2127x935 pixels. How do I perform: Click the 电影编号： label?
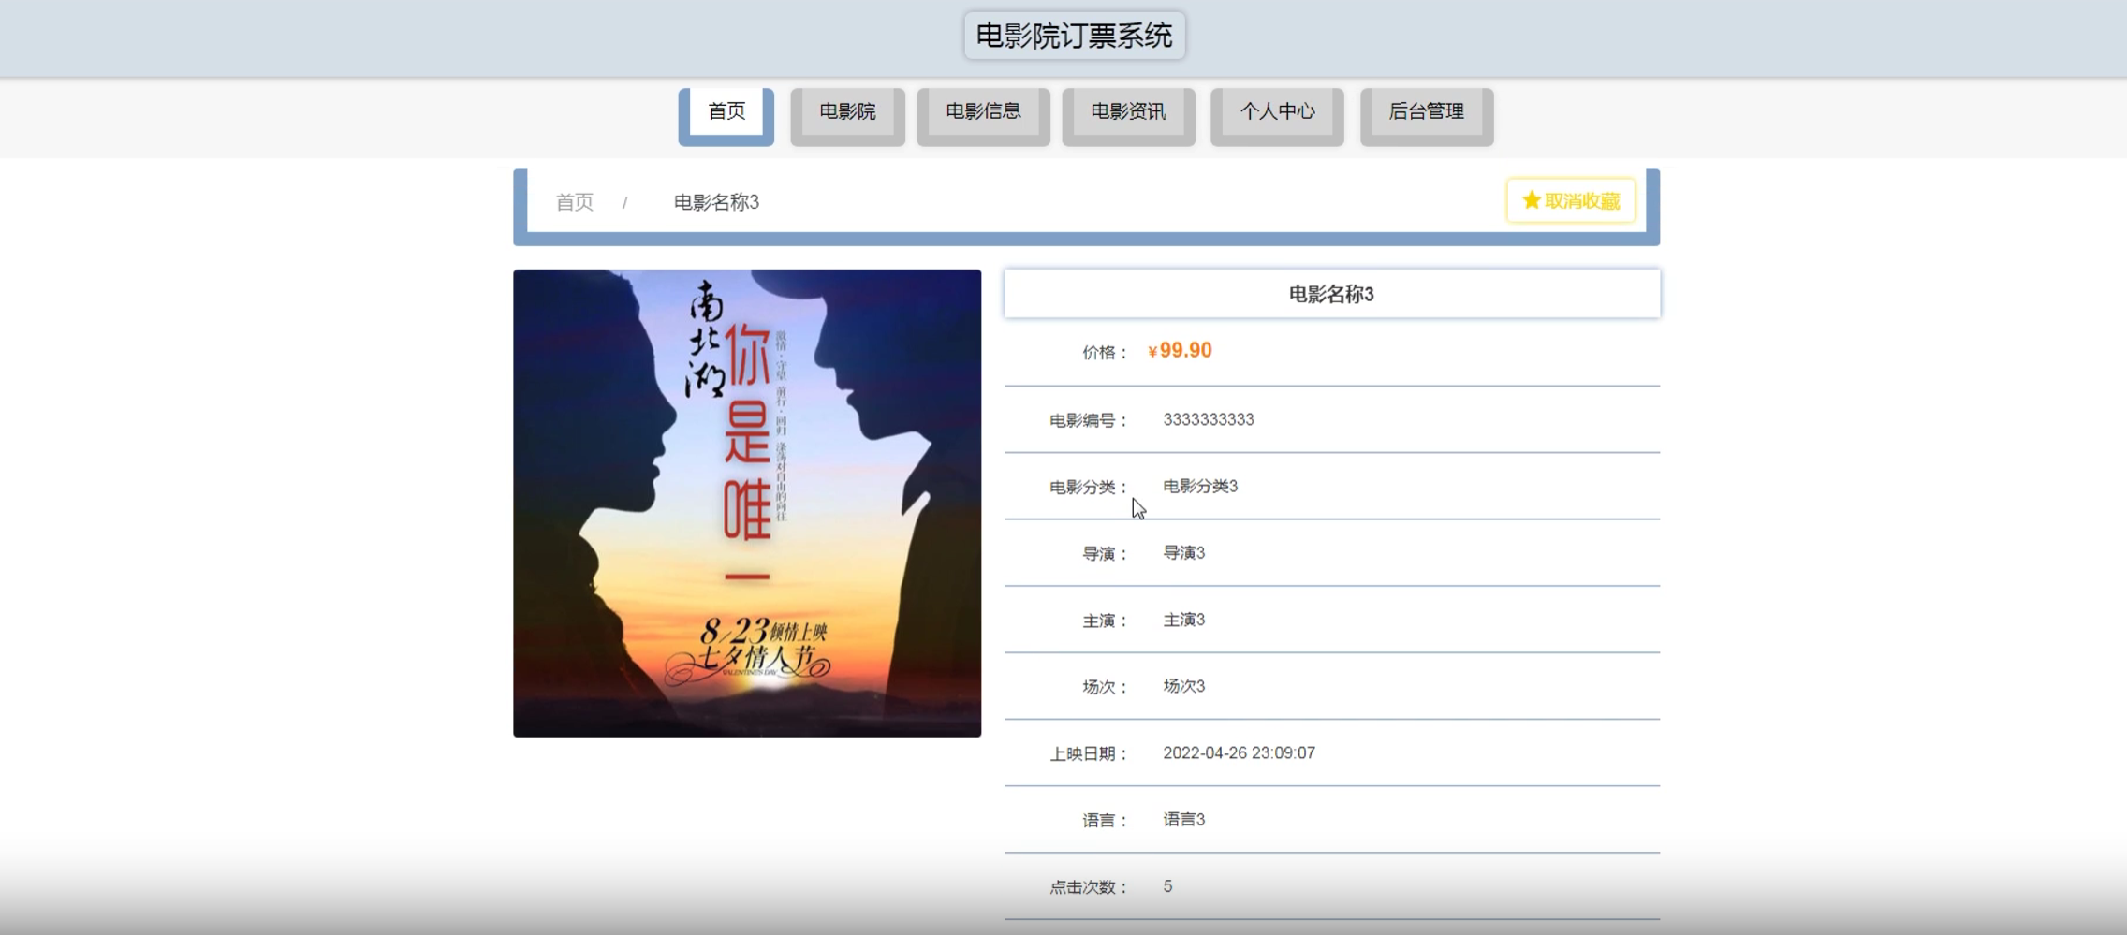1089,421
